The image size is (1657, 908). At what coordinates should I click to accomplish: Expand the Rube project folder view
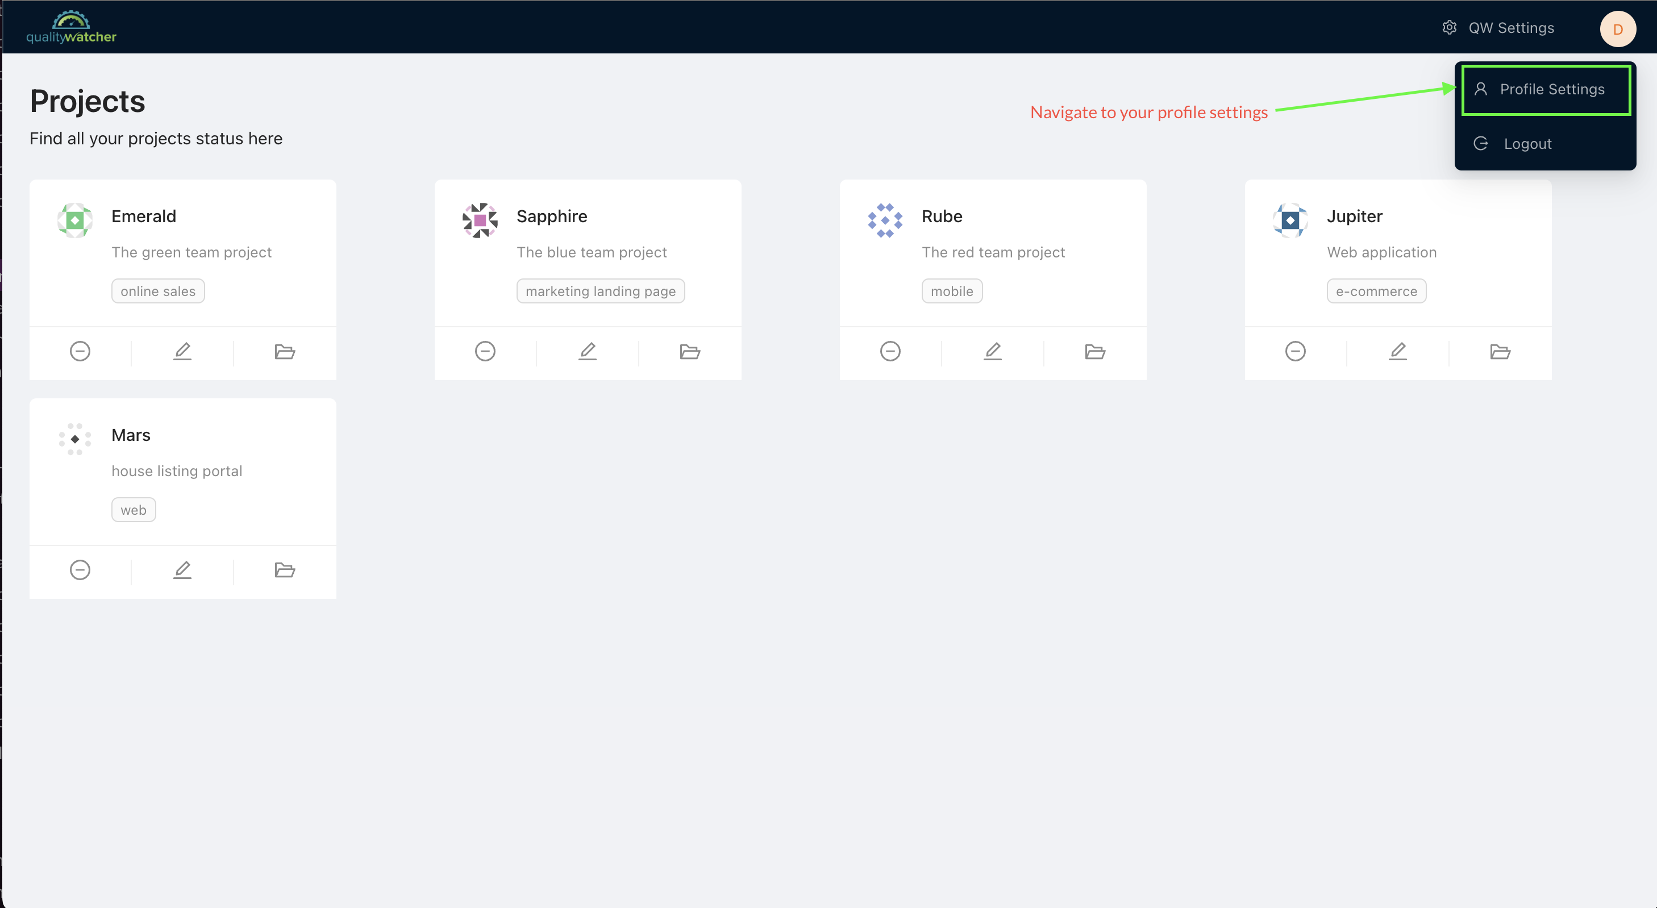coord(1096,350)
